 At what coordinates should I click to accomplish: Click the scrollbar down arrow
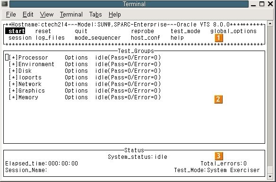(270, 176)
